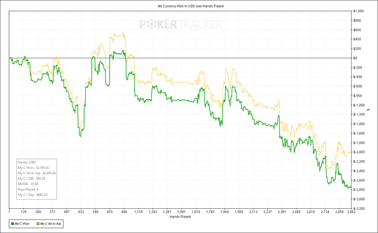The image size is (378, 233).
Task: Click the 125 x-axis tick label
Action: [x=24, y=212]
